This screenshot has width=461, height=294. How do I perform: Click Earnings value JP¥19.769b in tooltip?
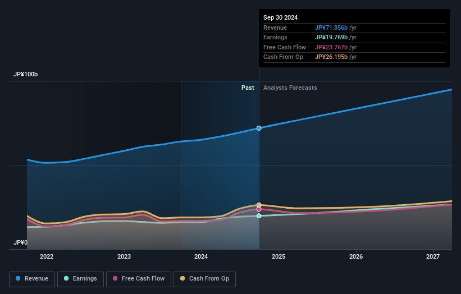[x=331, y=37]
